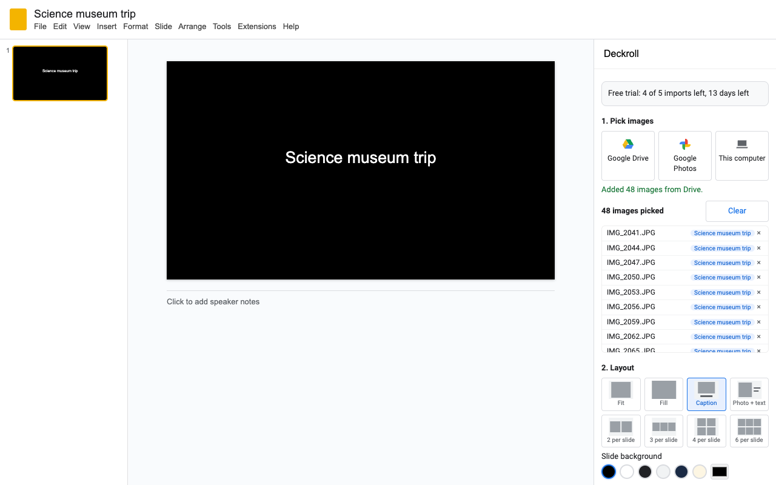The width and height of the screenshot is (776, 485).
Task: Select the 2 per slide layout
Action: pos(621,431)
